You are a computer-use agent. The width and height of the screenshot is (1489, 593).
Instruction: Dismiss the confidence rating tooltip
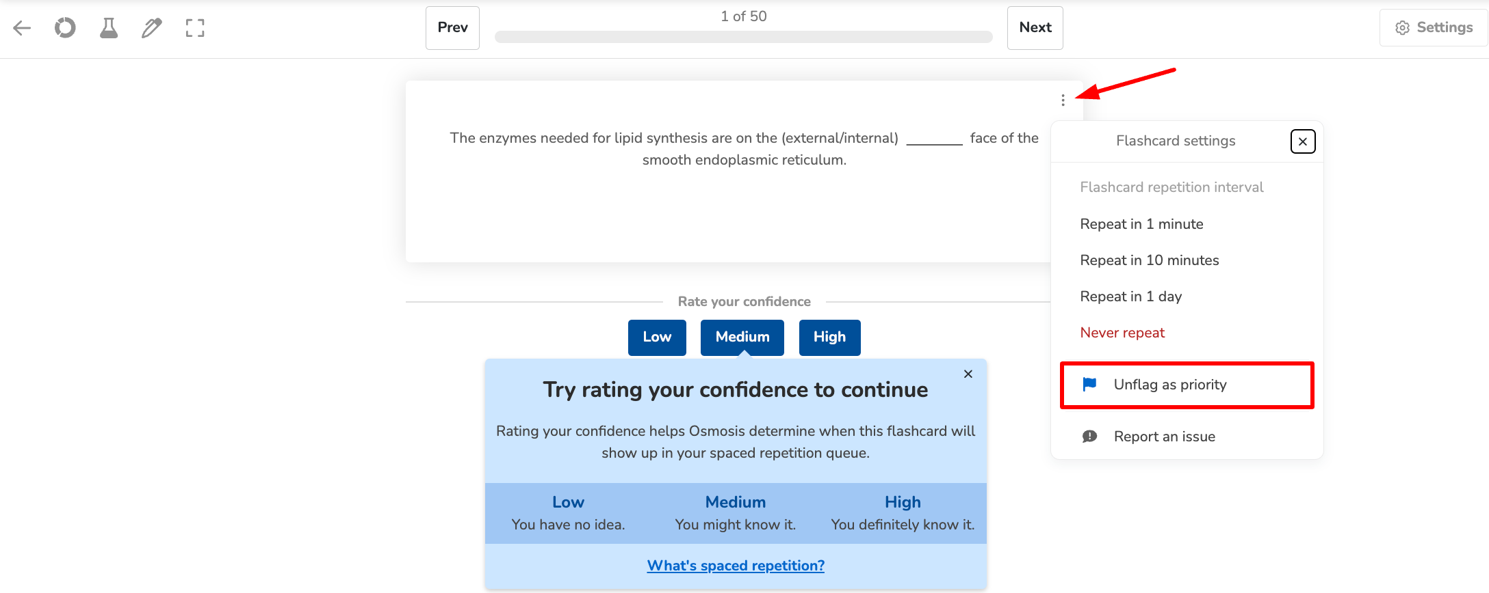(x=968, y=374)
